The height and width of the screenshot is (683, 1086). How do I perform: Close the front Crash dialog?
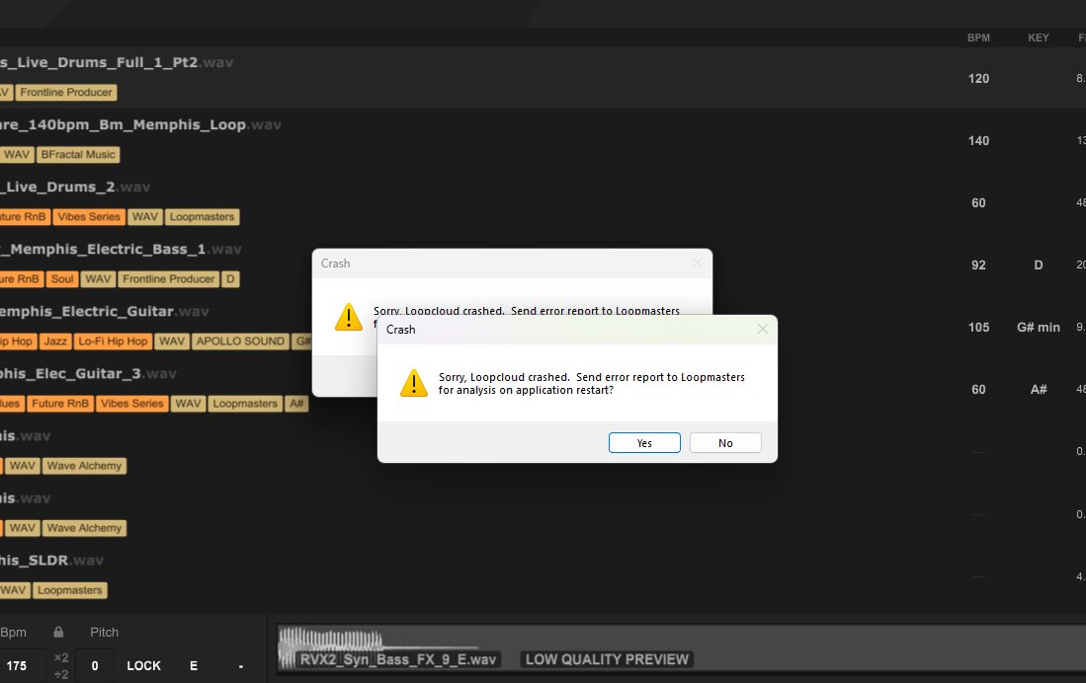(762, 330)
